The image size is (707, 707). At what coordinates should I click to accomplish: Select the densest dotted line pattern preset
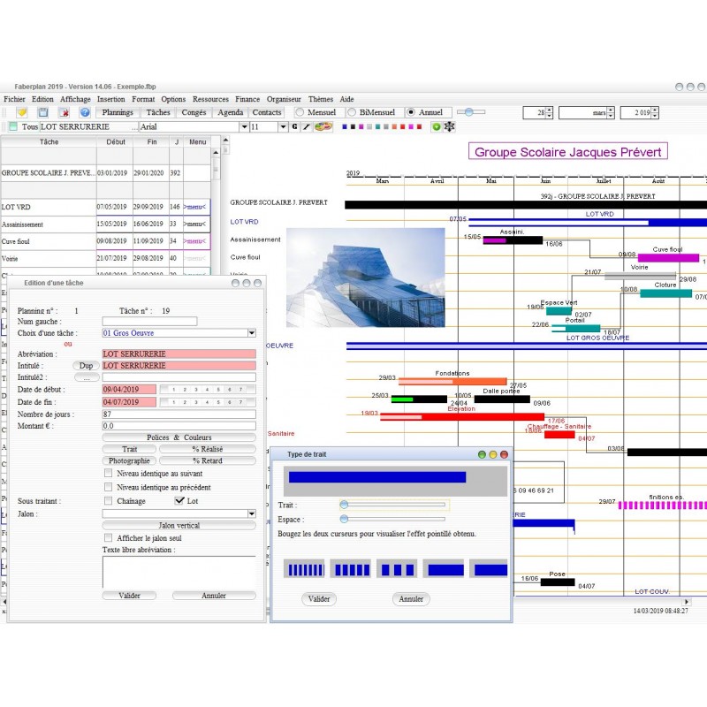(304, 568)
